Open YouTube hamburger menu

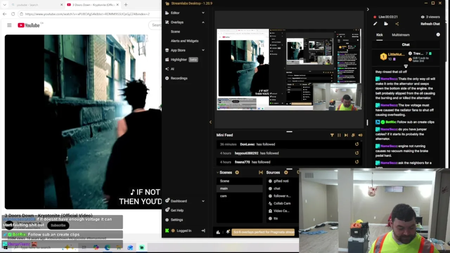[x=9, y=25]
